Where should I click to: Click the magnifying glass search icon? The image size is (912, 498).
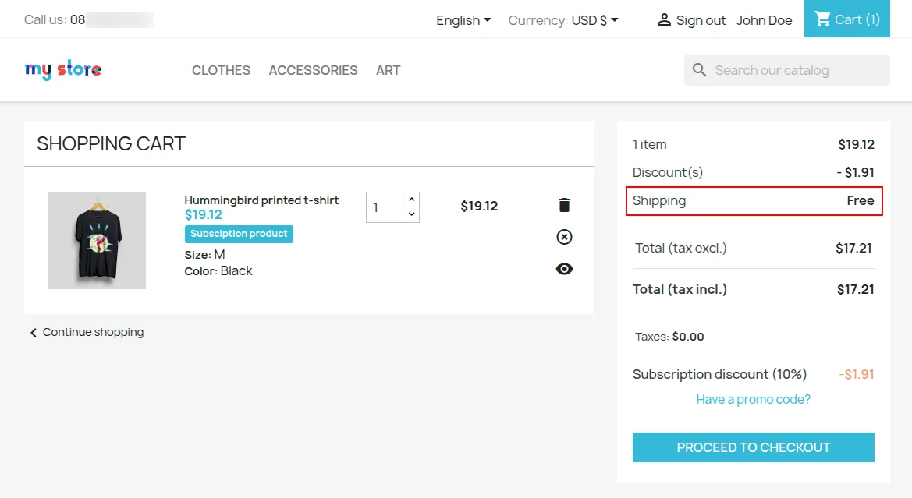[700, 69]
